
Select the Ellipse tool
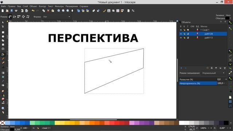point(3,36)
